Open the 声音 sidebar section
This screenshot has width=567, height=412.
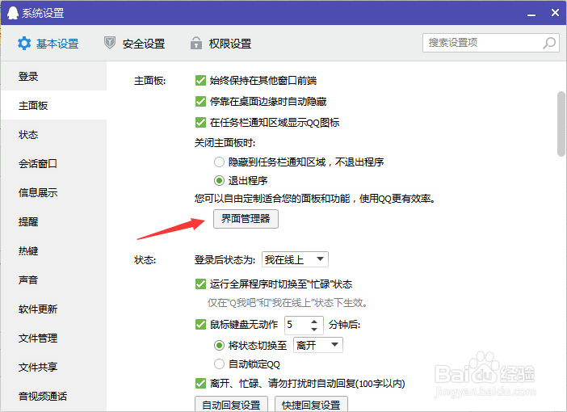coord(53,280)
